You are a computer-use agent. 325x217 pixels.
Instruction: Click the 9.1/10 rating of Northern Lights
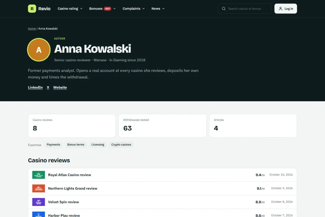point(261,188)
